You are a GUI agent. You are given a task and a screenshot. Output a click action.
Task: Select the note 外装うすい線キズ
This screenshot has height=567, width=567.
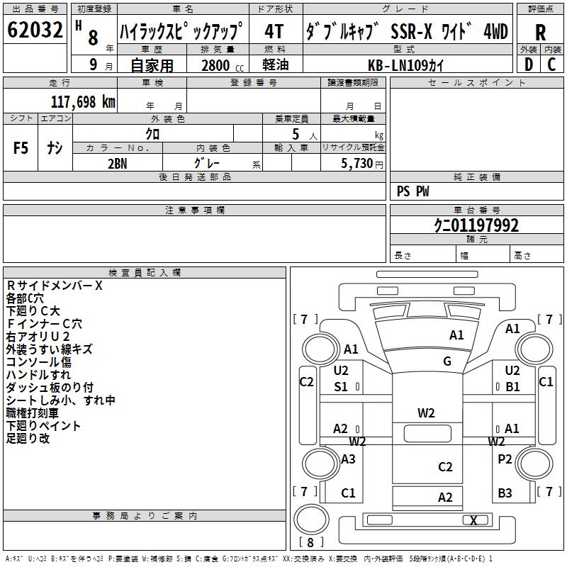tap(50, 349)
